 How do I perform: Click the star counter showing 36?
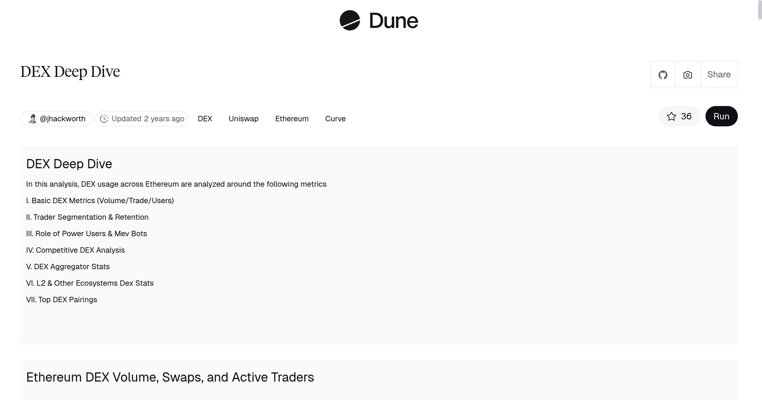click(686, 116)
